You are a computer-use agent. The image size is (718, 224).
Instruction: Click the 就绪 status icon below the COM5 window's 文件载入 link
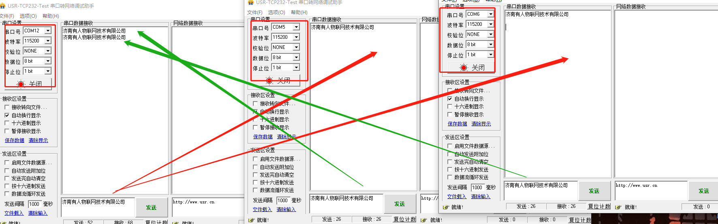point(252,220)
